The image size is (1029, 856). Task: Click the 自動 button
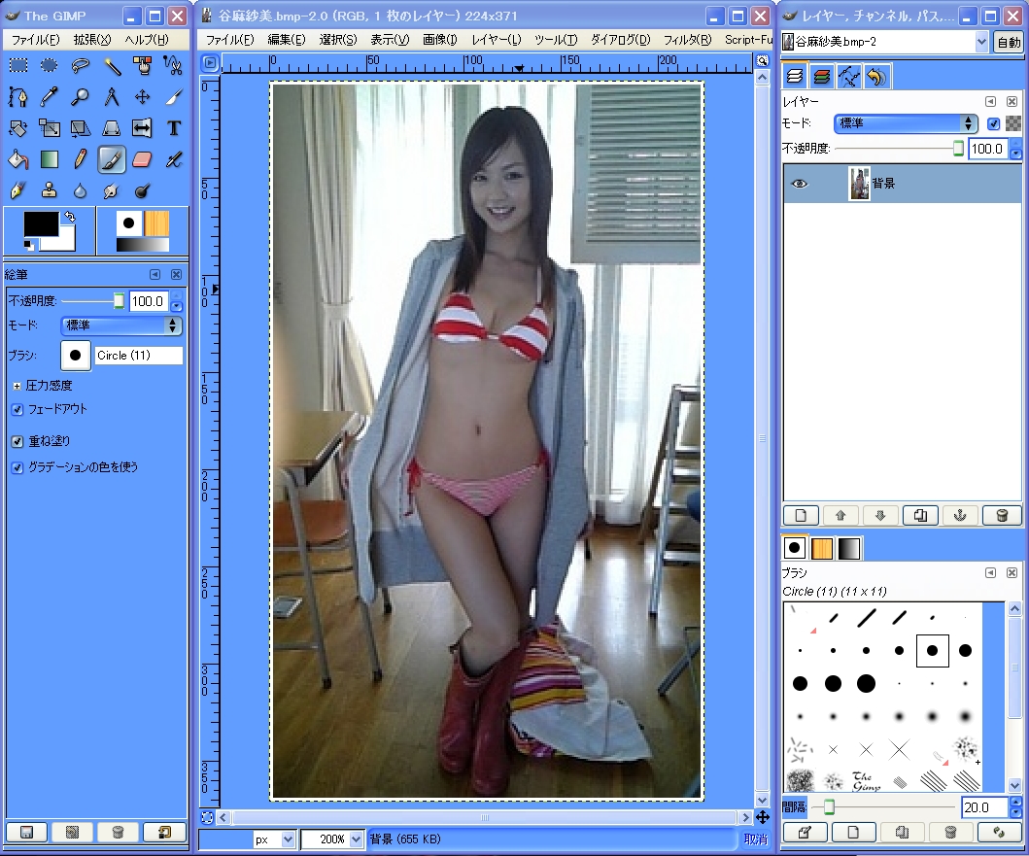[1008, 42]
